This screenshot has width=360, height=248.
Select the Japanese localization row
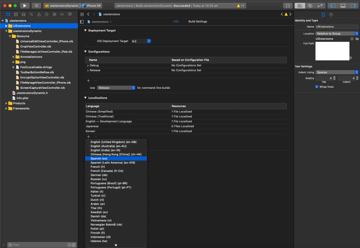pyautogui.click(x=186, y=126)
